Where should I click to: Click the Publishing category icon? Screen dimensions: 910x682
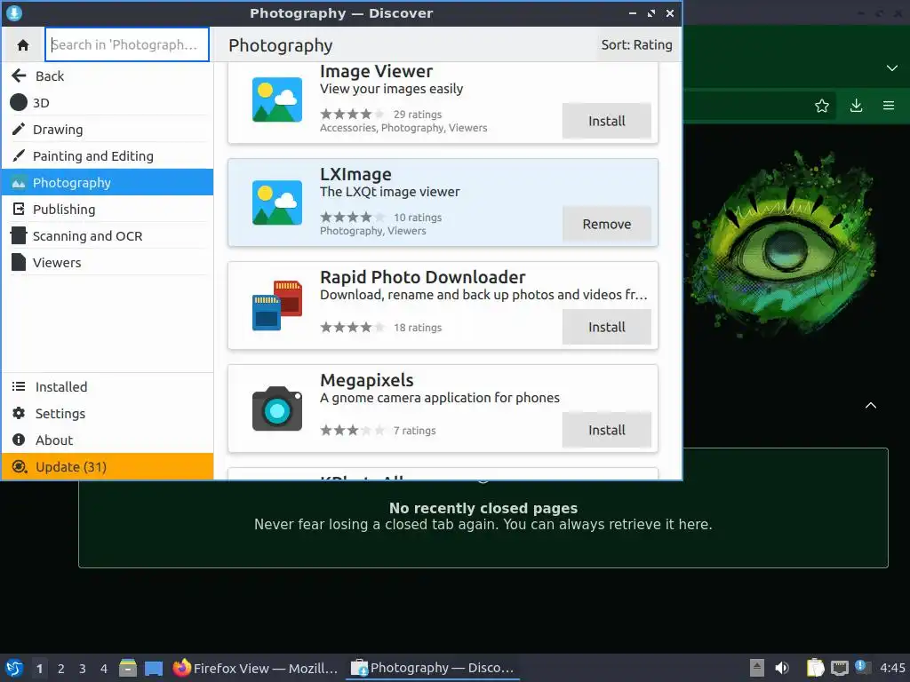[x=19, y=209]
